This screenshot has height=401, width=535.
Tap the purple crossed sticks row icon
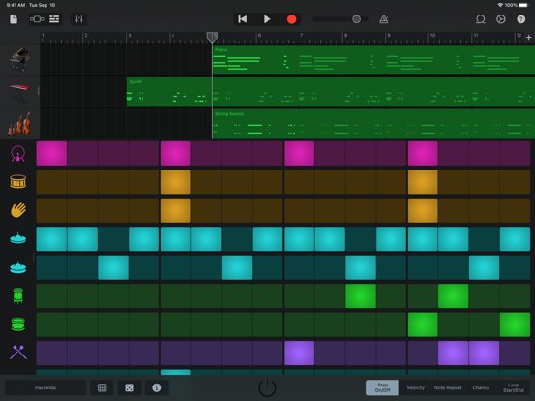click(18, 353)
